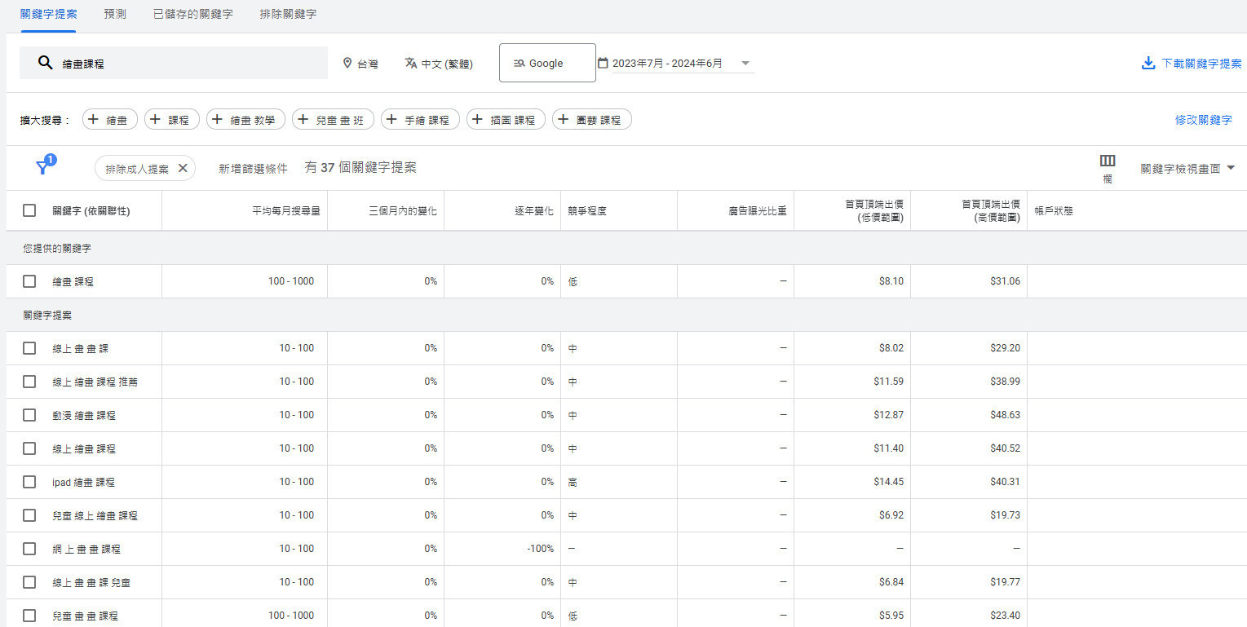Click the 高 competition cell for ipad 繪畫 課程
The image size is (1247, 627).
(573, 482)
